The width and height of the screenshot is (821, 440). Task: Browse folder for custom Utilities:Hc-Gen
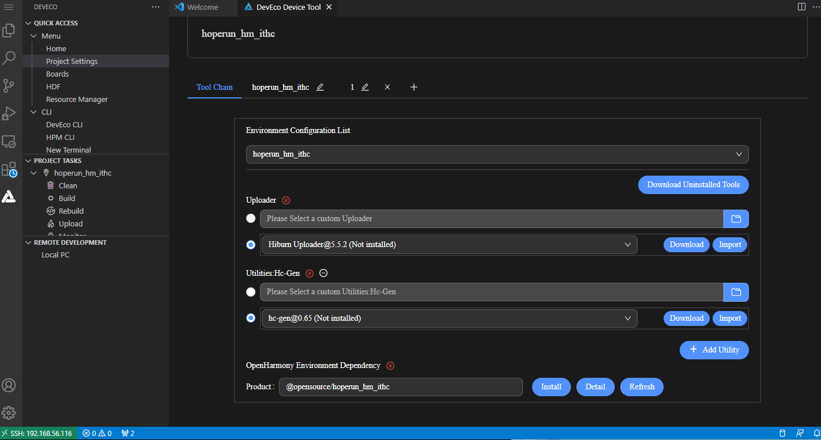pyautogui.click(x=736, y=292)
